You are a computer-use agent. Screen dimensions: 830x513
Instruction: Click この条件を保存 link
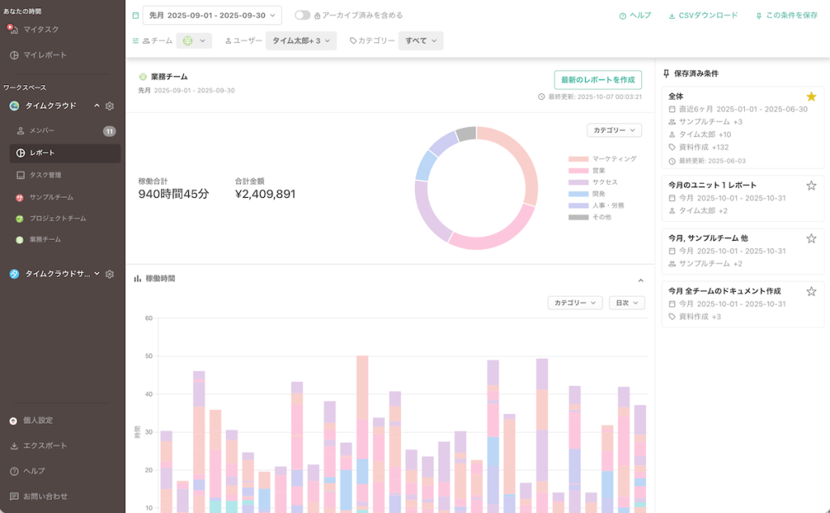point(786,15)
